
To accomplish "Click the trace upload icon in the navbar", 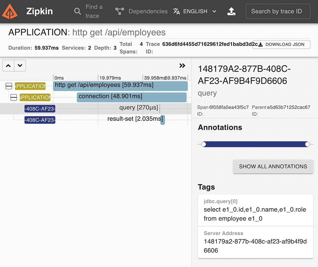I will pyautogui.click(x=231, y=11).
